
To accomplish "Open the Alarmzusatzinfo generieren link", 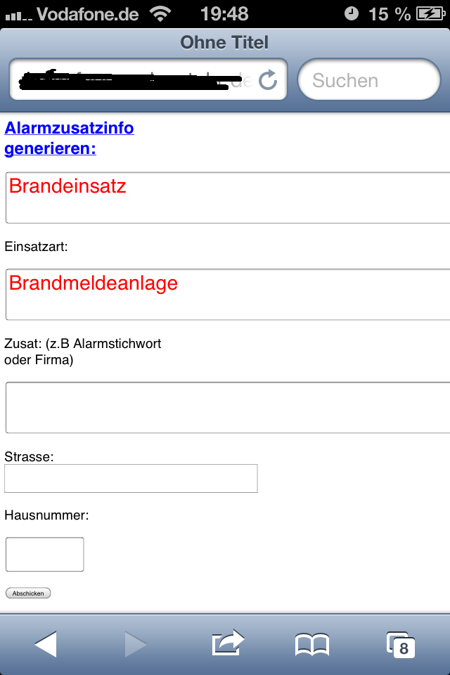I will (69, 139).
